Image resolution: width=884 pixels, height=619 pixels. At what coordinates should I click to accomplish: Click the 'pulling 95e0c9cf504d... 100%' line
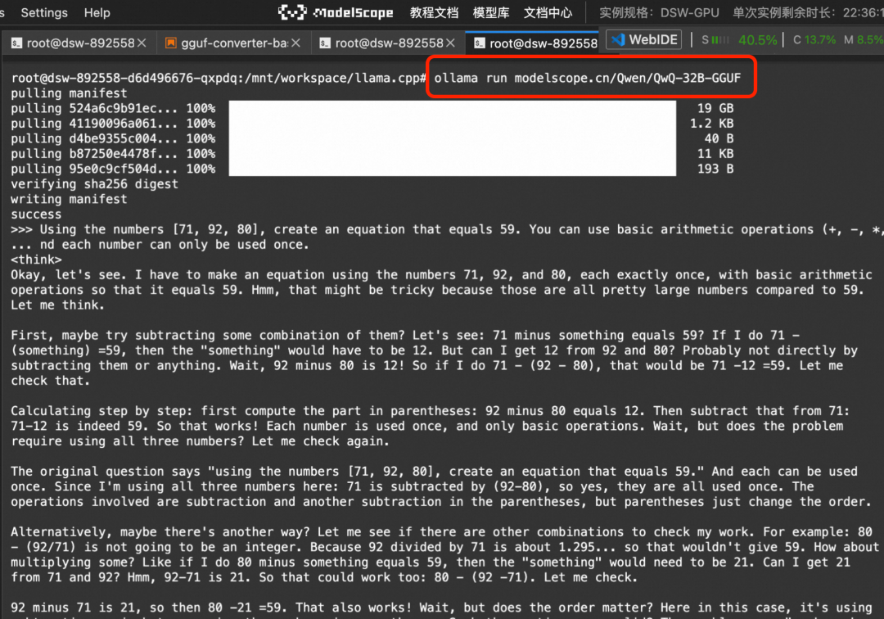pyautogui.click(x=113, y=169)
